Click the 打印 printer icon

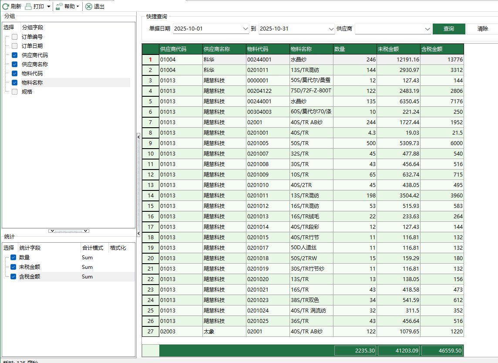tap(28, 7)
